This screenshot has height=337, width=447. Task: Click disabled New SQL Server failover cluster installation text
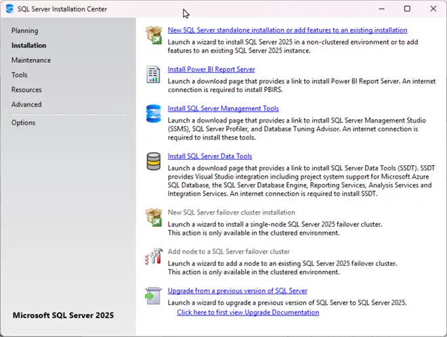[x=232, y=212]
